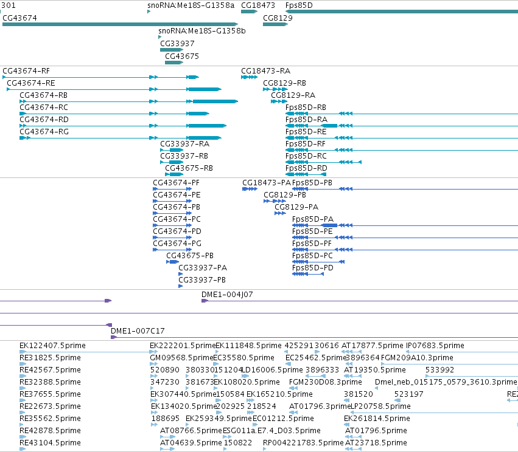The image size is (518, 452).
Task: Select protein Fps85D-PD
Action: click(x=308, y=274)
